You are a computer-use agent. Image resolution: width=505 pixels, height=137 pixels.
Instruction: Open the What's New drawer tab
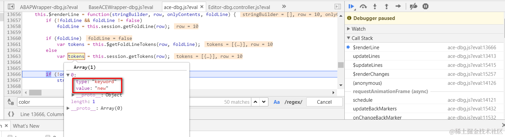point(26,126)
